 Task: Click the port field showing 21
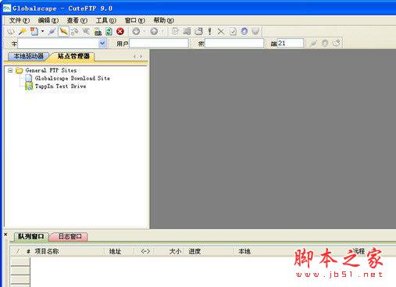point(291,44)
